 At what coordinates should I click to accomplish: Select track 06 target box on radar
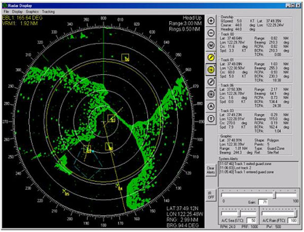125,58
